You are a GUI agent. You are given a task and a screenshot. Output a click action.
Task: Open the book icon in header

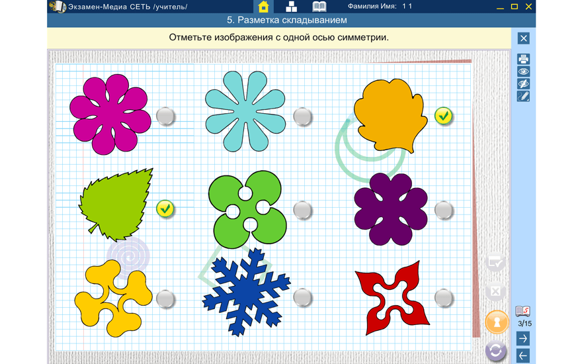coord(319,7)
